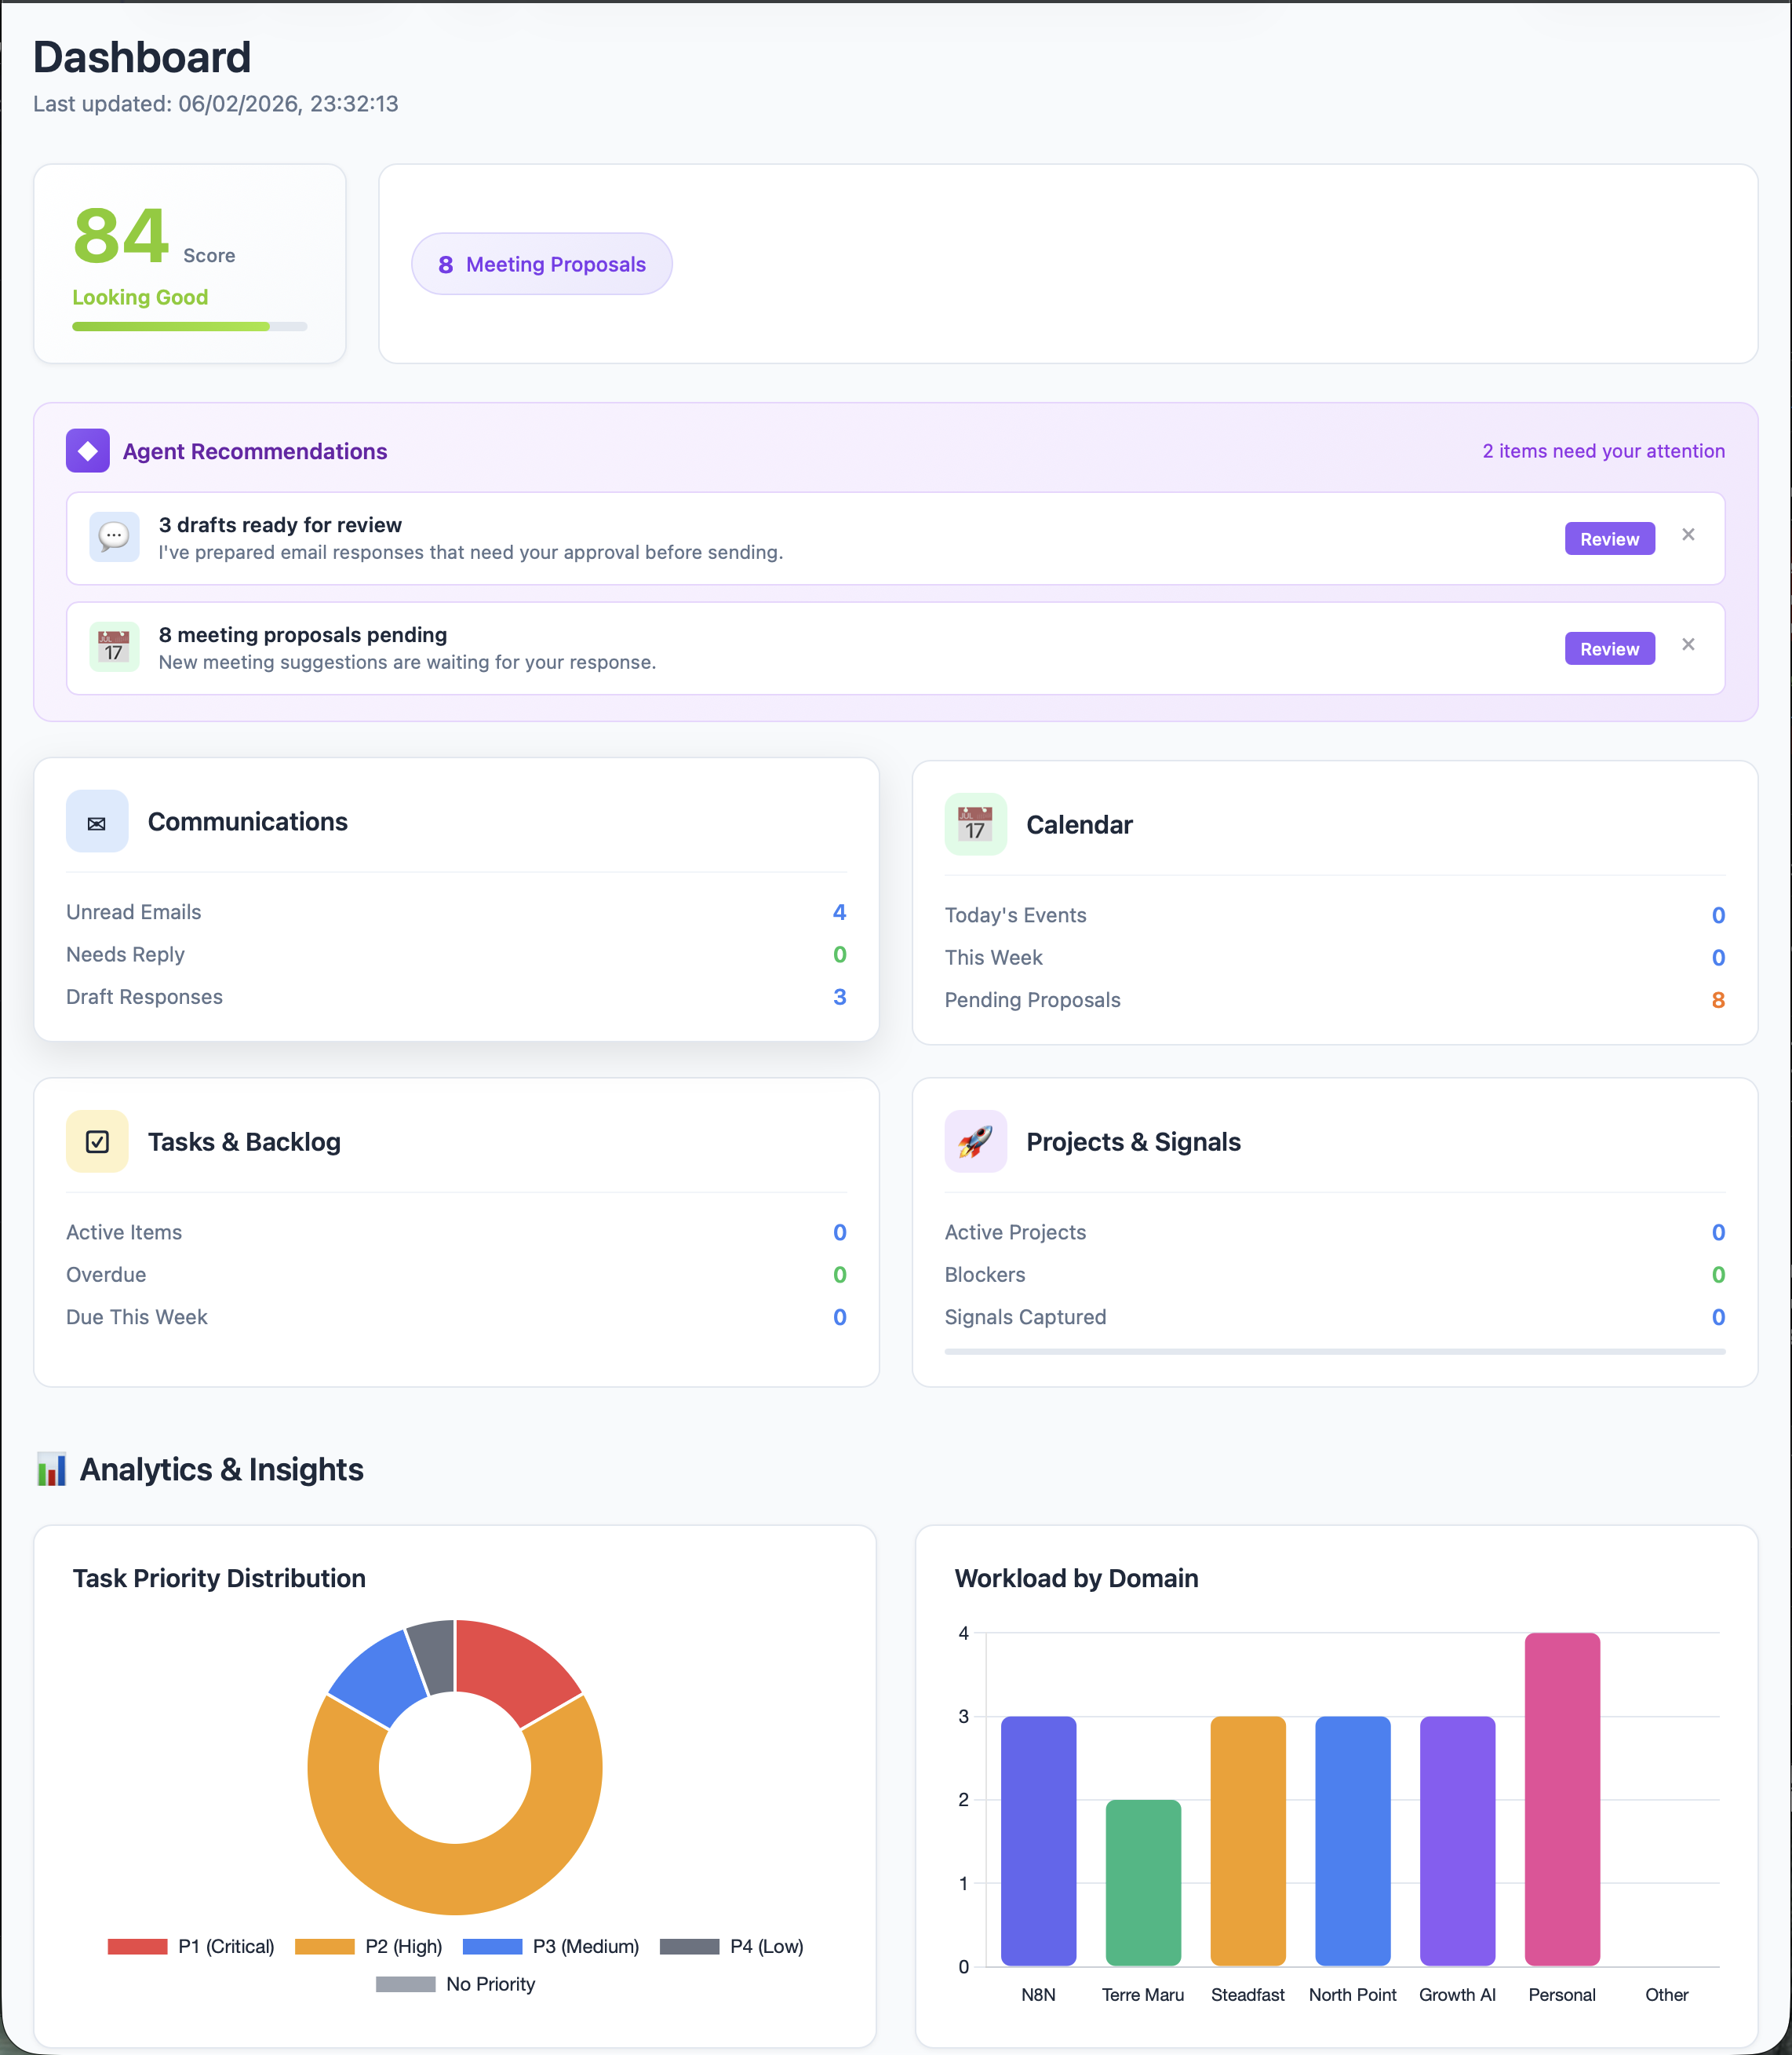Screen dimensions: 1792x2055
Task: Click the Communications envelope icon
Action: coord(96,821)
